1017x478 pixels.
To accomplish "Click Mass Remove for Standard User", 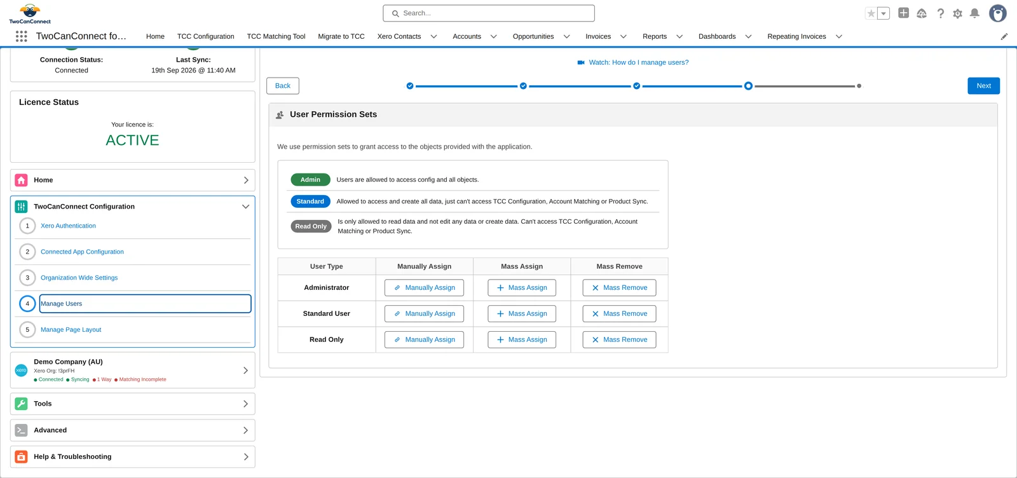I will tap(619, 314).
